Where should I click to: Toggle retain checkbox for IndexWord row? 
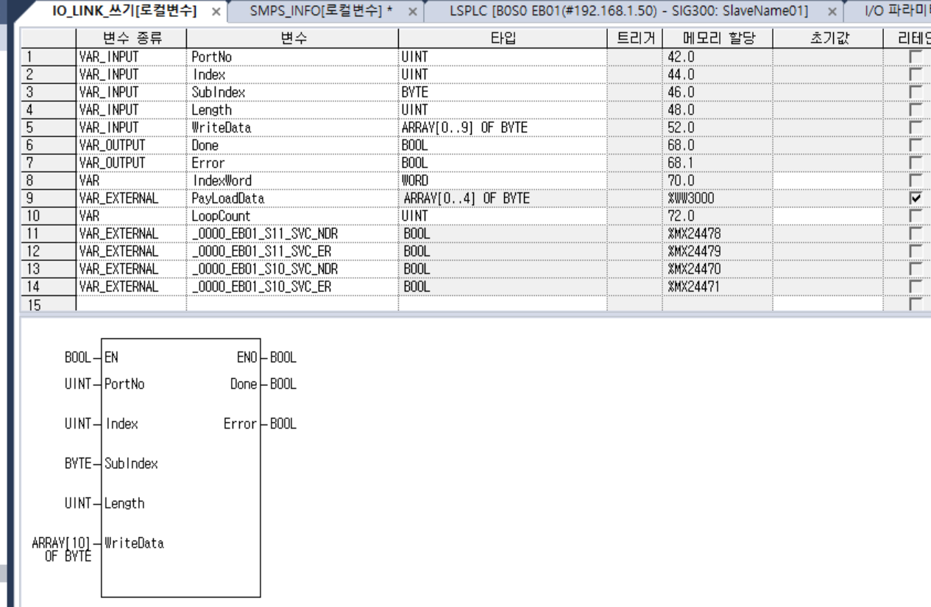[x=915, y=180]
